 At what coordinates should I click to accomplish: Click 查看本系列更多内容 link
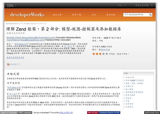[x=15, y=57]
